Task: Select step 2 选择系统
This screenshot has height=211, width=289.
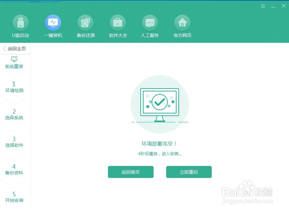Action: [14, 114]
